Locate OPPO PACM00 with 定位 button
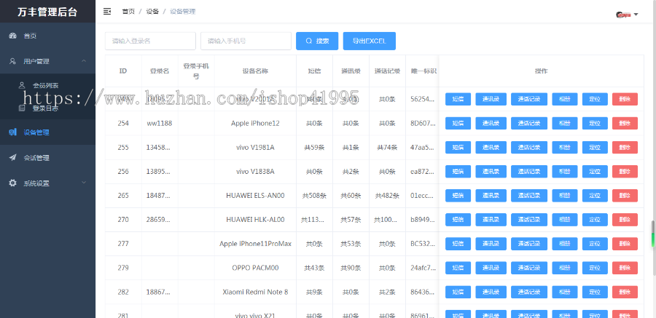Image resolution: width=656 pixels, height=318 pixels. 595,268
